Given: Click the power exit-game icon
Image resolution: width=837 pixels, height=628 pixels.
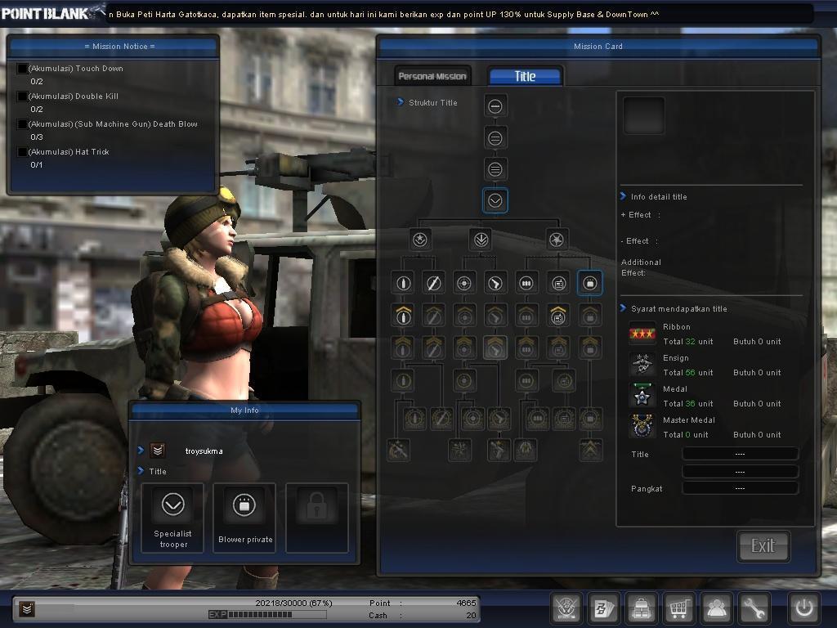Looking at the screenshot, I should pyautogui.click(x=804, y=608).
